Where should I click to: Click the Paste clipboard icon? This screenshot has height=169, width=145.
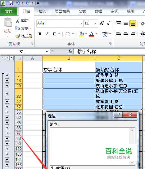click(x=7, y=22)
